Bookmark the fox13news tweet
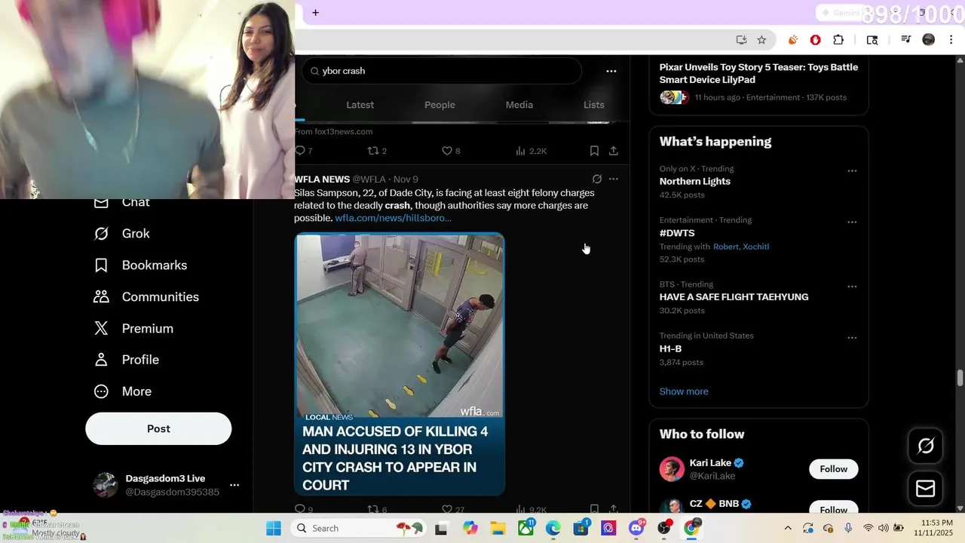Screen dimensions: 965x543 point(594,151)
